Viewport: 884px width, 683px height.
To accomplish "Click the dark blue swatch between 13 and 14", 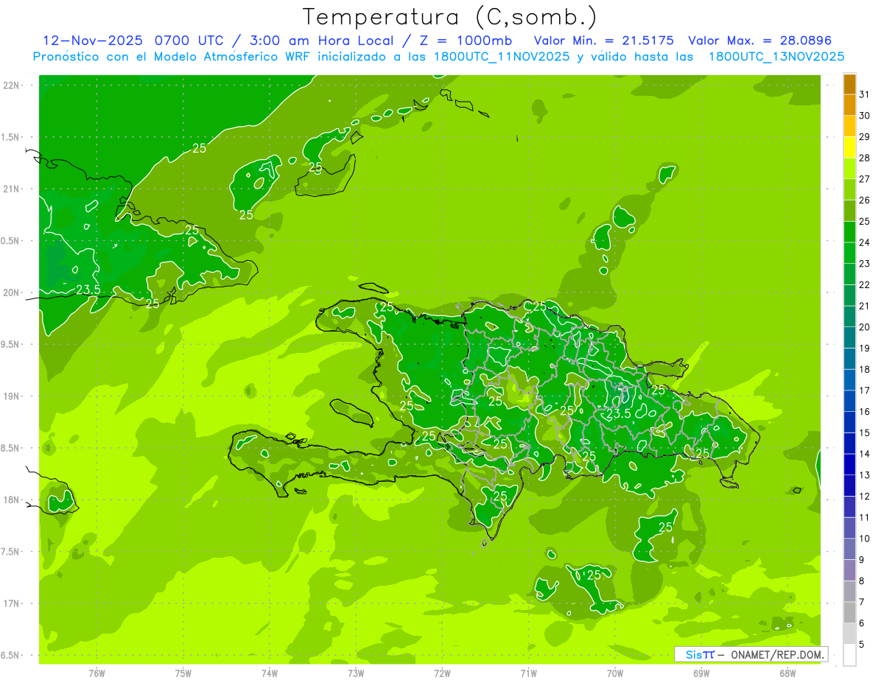I will (849, 465).
